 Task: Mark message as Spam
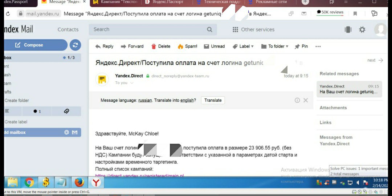[188, 46]
